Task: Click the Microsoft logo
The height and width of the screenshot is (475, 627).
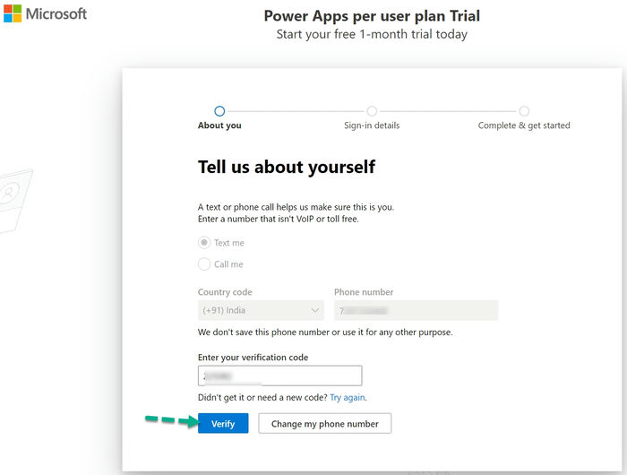Action: pyautogui.click(x=45, y=13)
